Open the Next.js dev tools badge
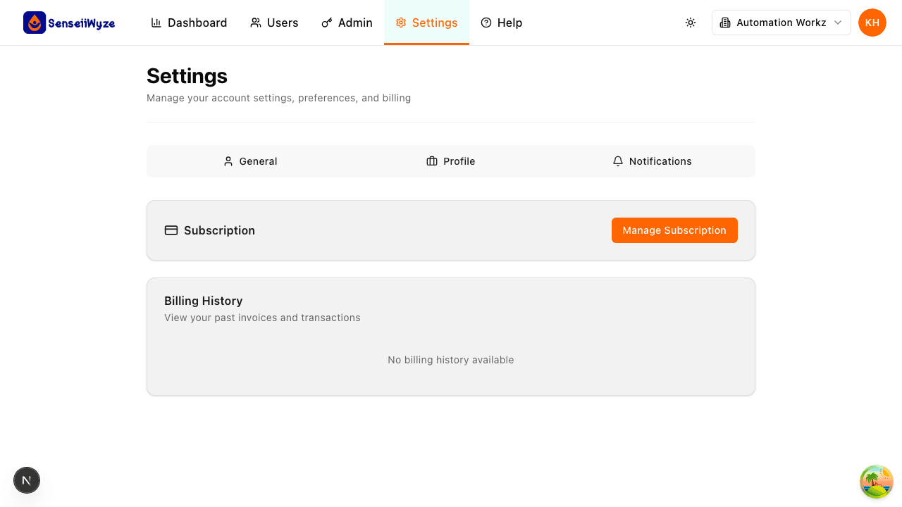 pos(27,480)
